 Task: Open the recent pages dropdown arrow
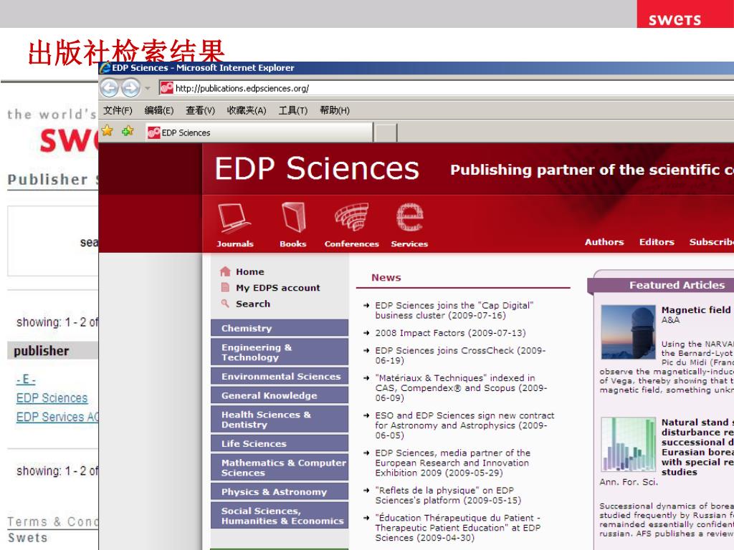tap(148, 88)
